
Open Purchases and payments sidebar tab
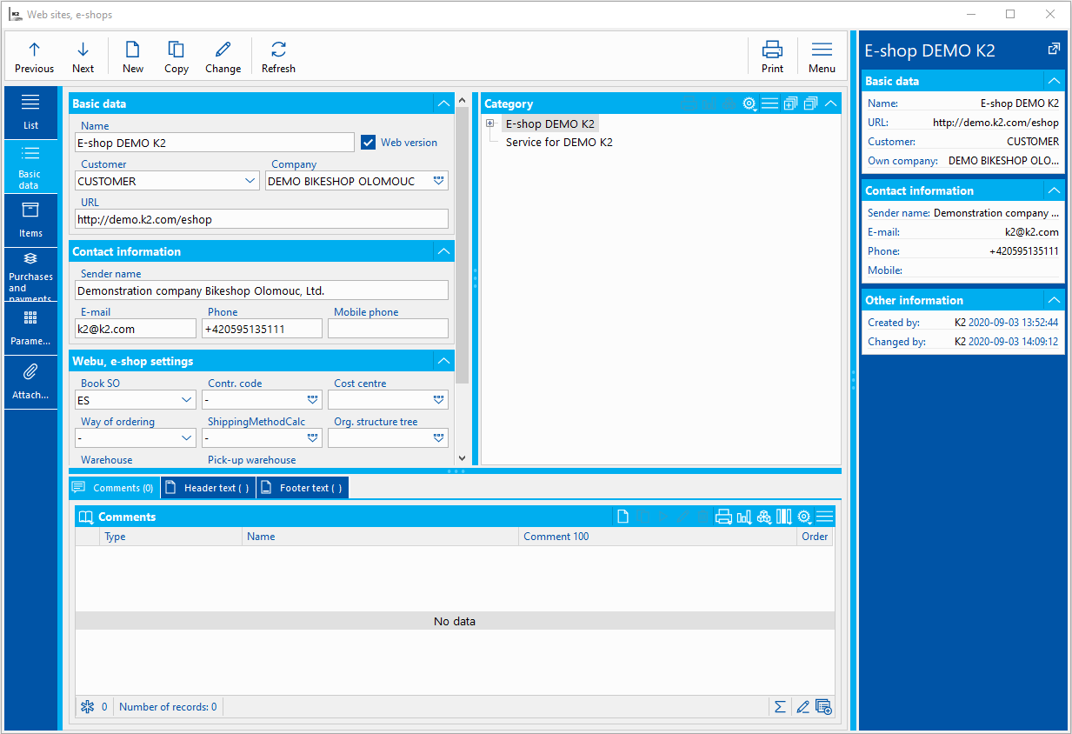[30, 274]
